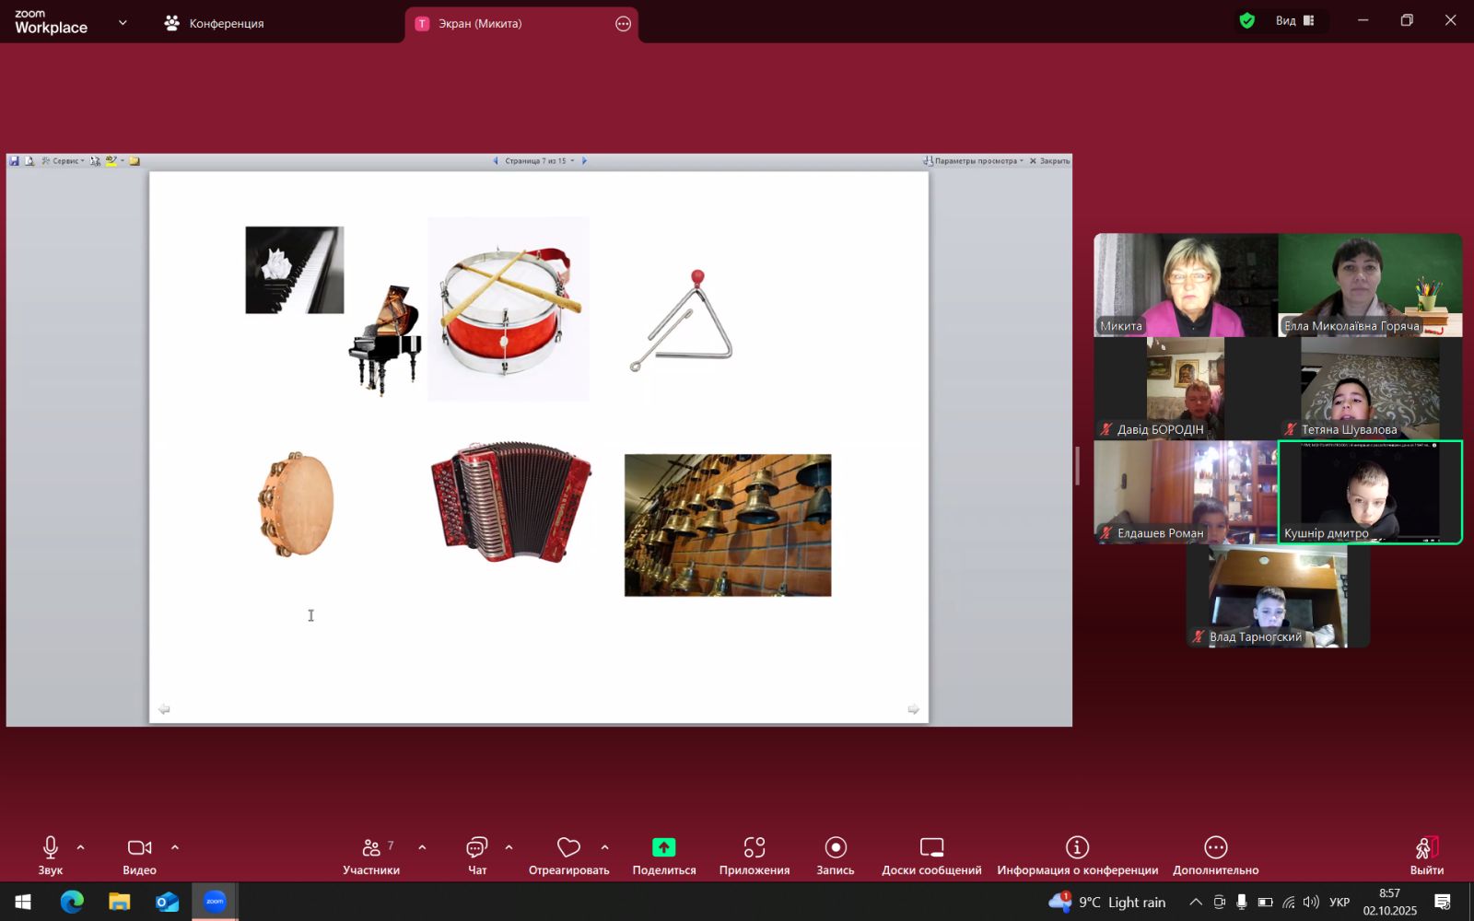Open the Participants panel
Viewport: 1474px width, 921px height.
tap(371, 855)
